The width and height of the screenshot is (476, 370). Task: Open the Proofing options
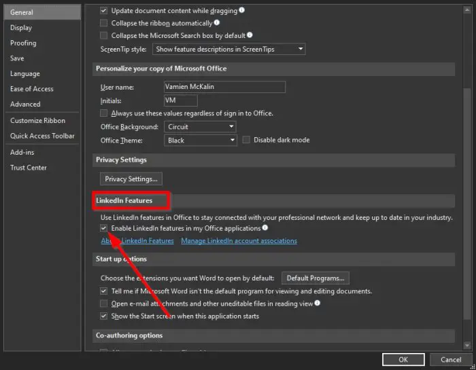[x=42, y=43]
